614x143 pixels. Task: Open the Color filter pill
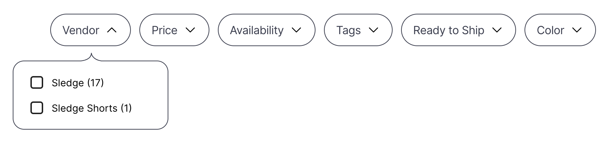click(560, 30)
